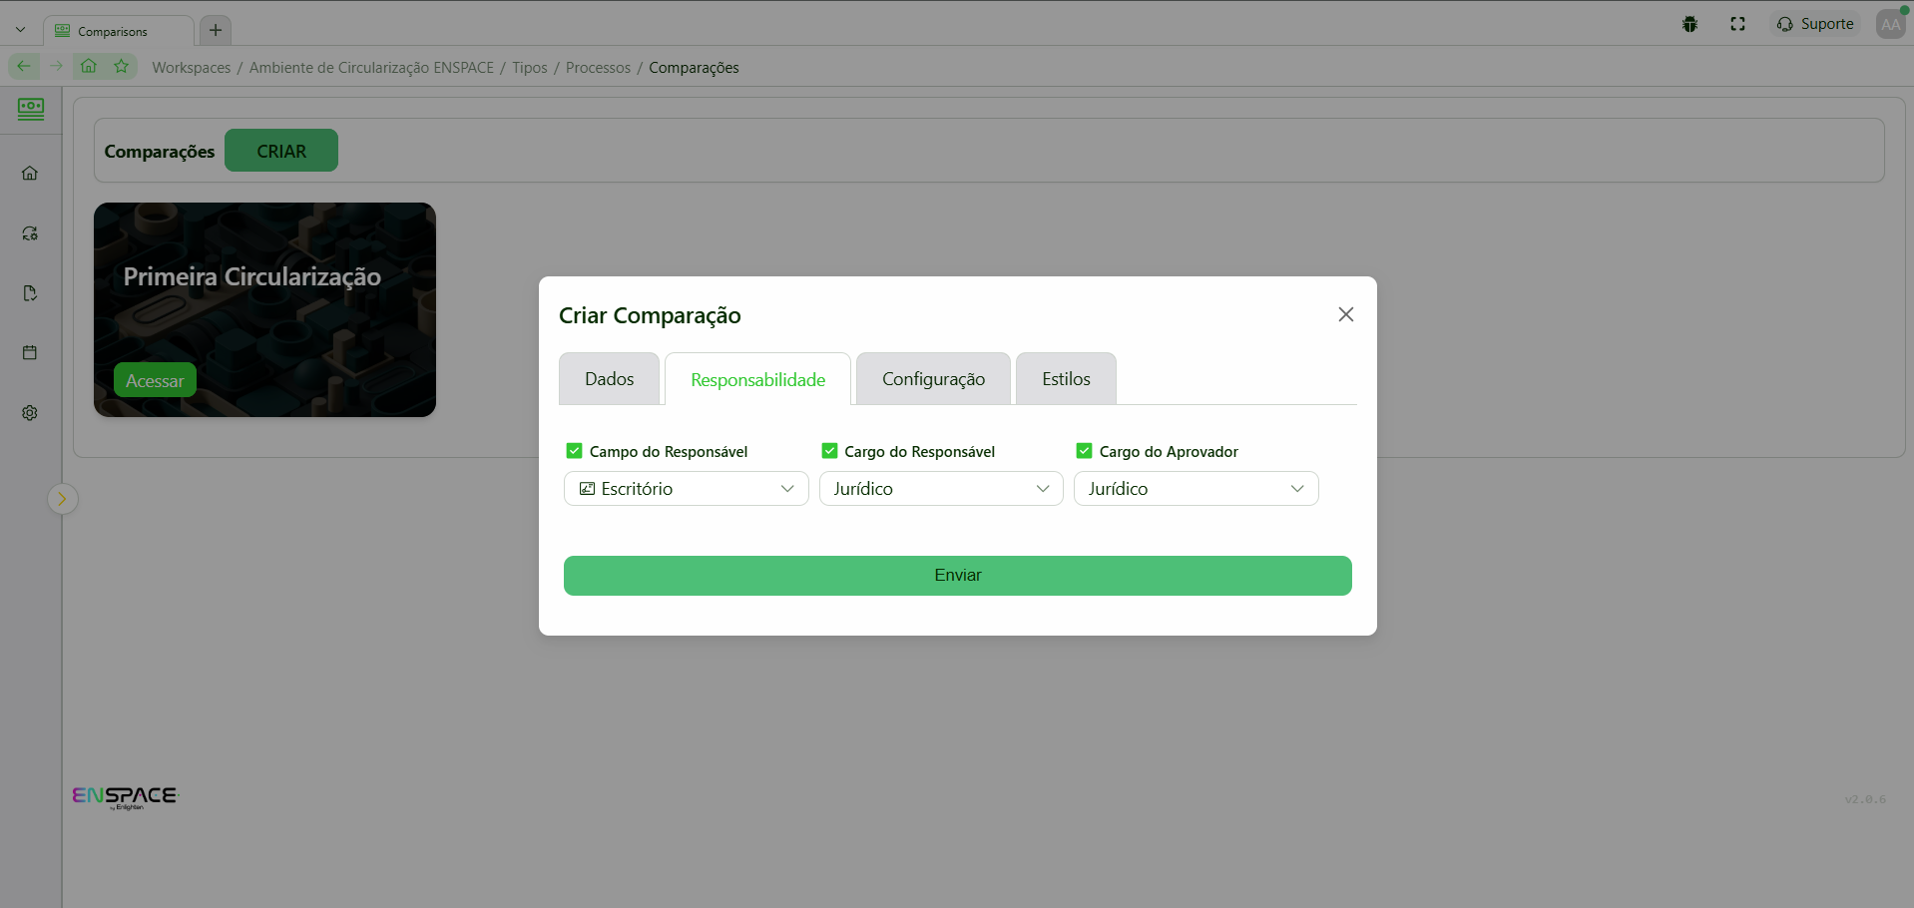Toggle the Cargo do Responsável checkbox

click(829, 451)
